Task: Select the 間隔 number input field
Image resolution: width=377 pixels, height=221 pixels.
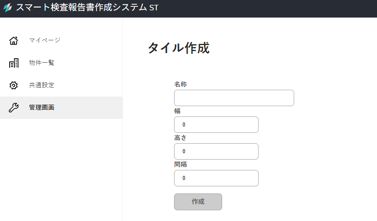Action: (216, 178)
